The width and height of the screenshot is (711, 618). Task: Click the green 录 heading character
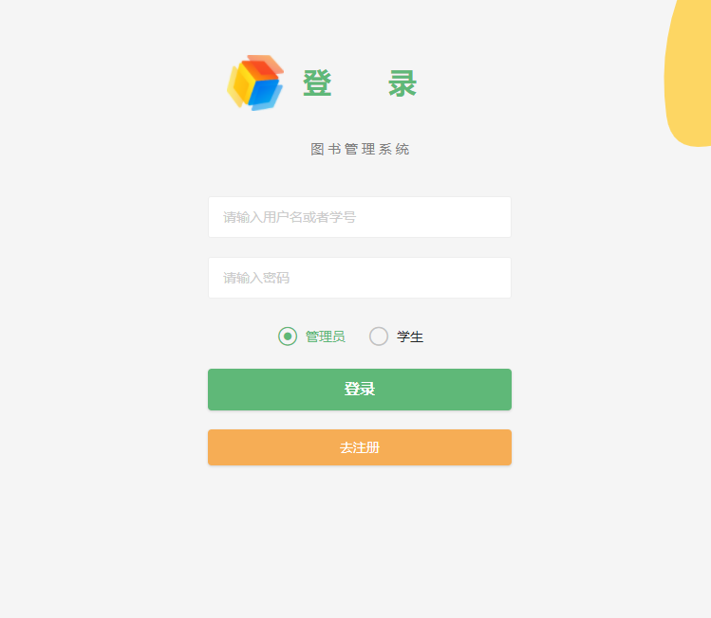(402, 83)
